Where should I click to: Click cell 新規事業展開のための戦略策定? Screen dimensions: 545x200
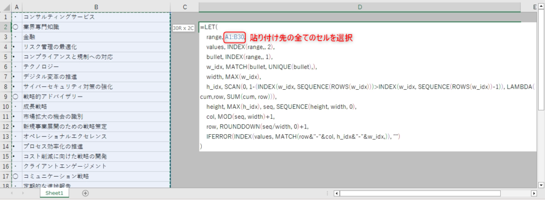pos(96,126)
